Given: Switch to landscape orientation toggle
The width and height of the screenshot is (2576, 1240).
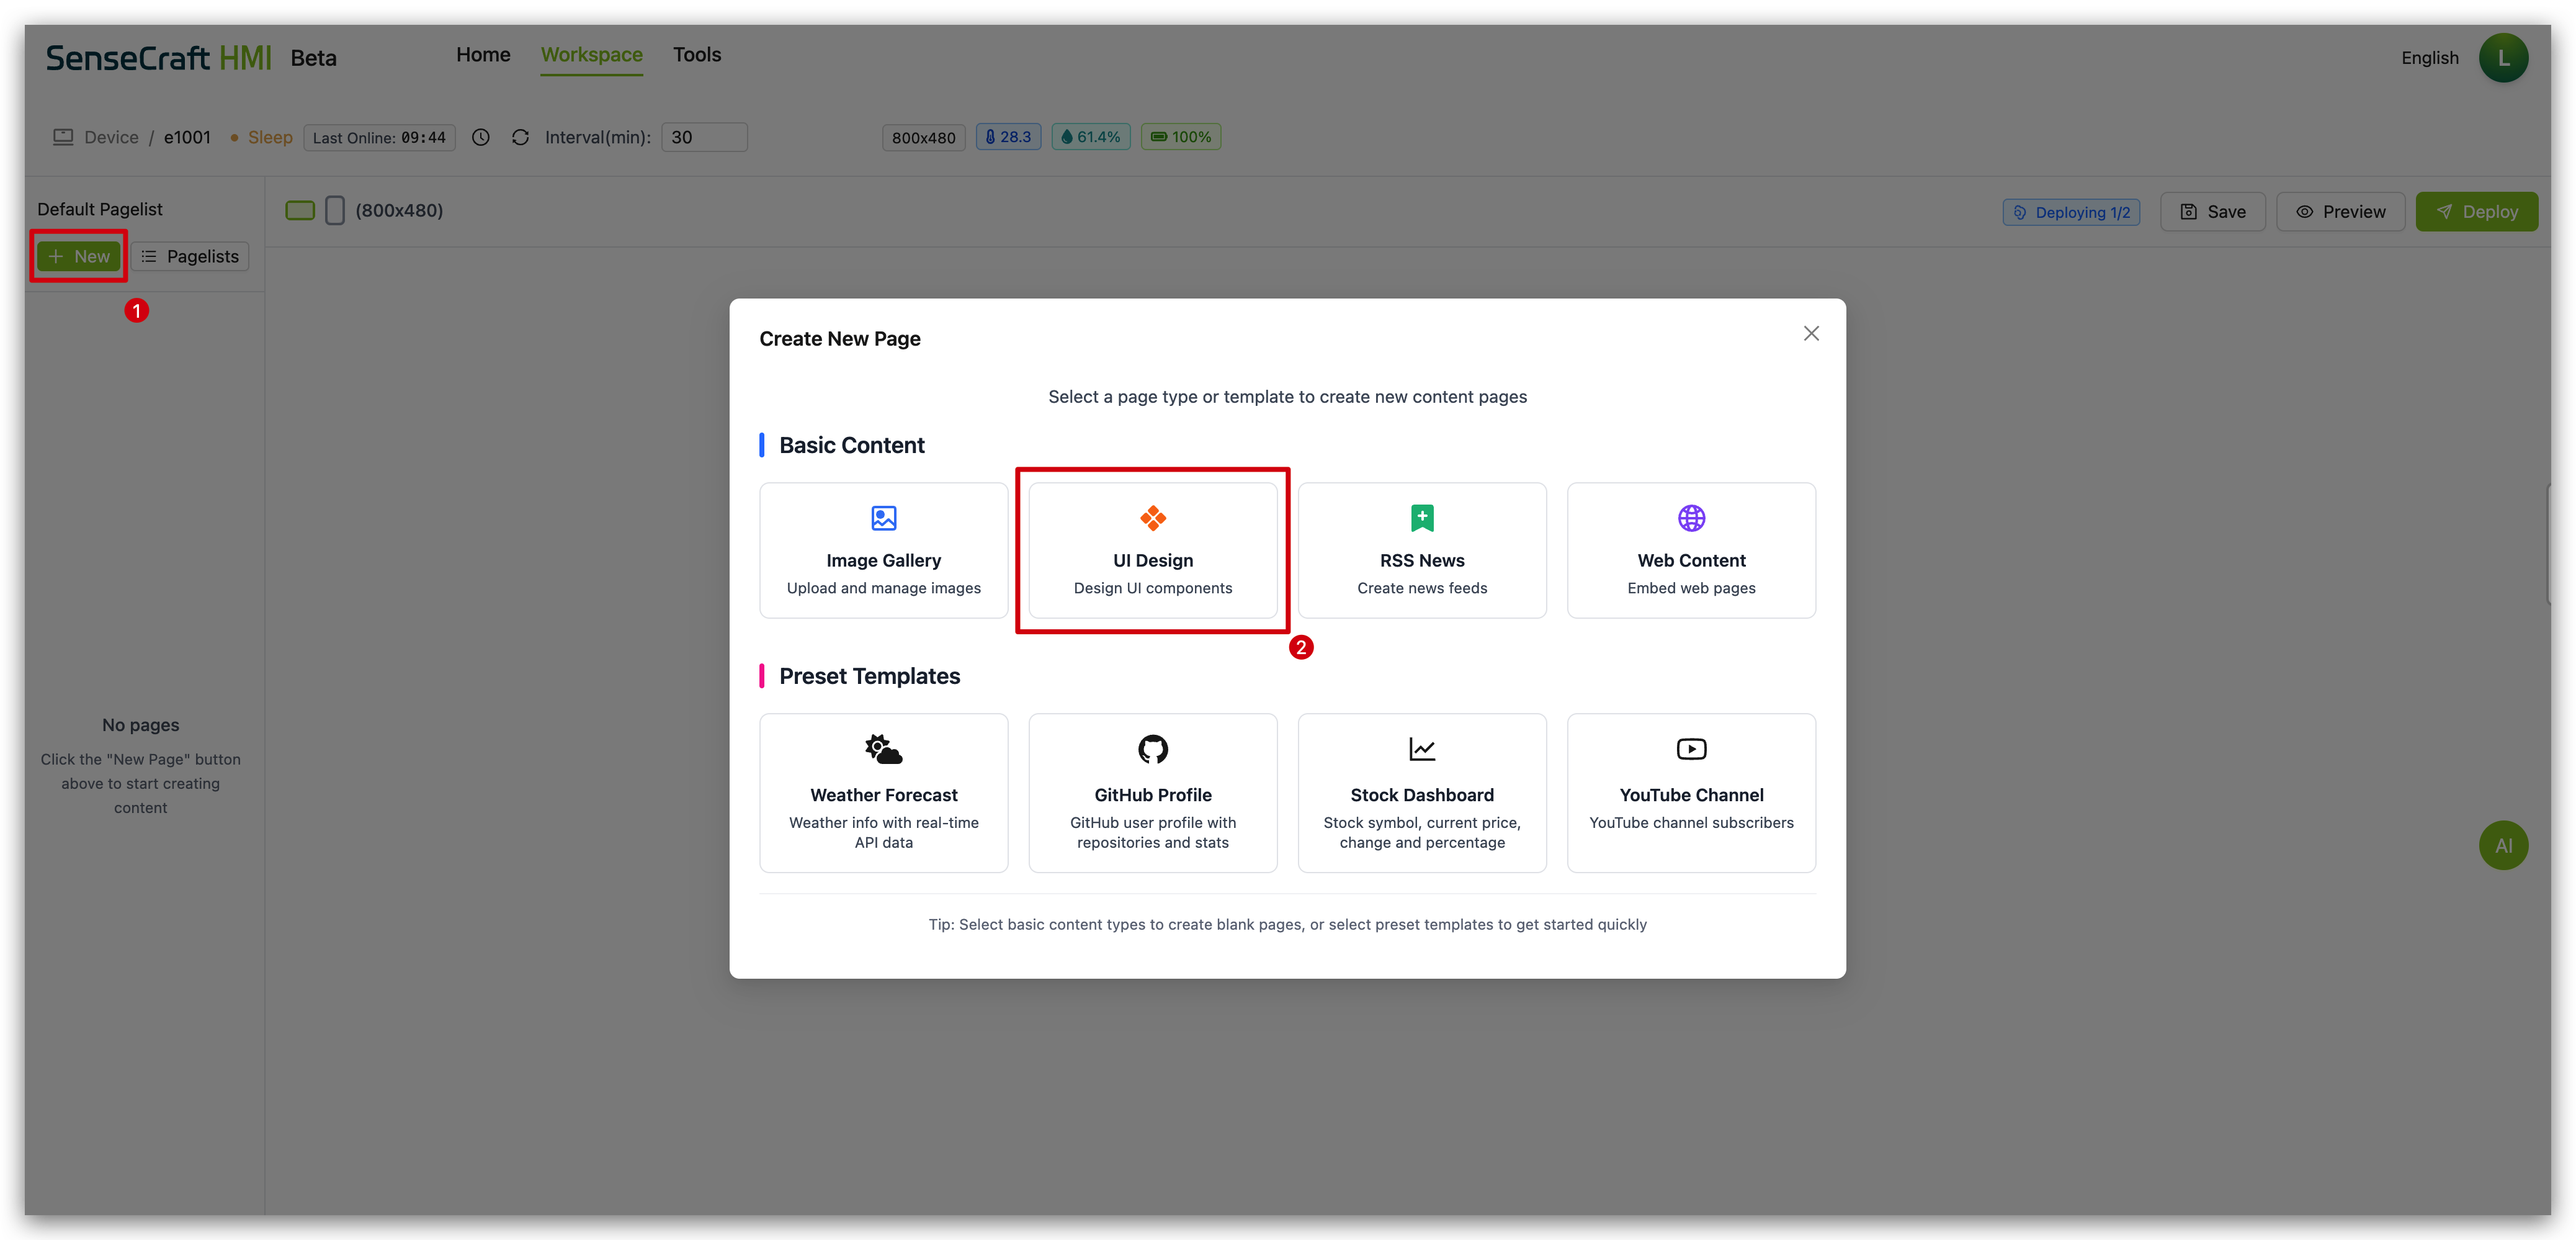Looking at the screenshot, I should [x=300, y=210].
